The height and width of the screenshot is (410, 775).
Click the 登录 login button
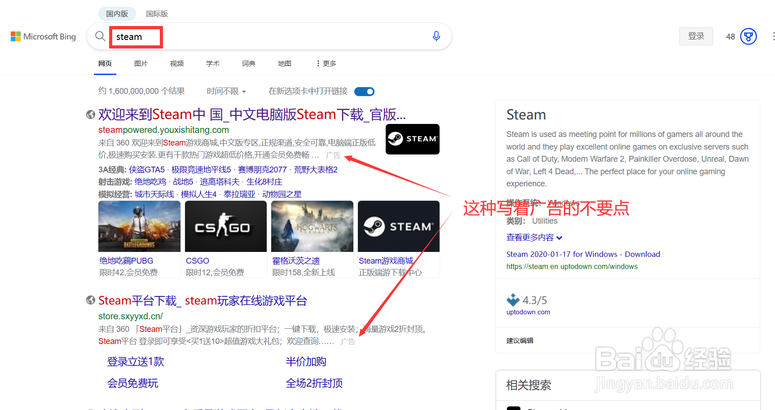point(696,36)
